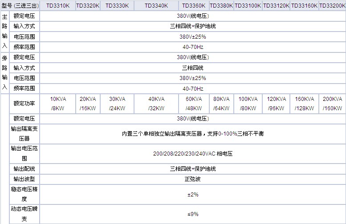Click the TD3310K model column header
This screenshot has height=224, width=346.
coord(57,6)
